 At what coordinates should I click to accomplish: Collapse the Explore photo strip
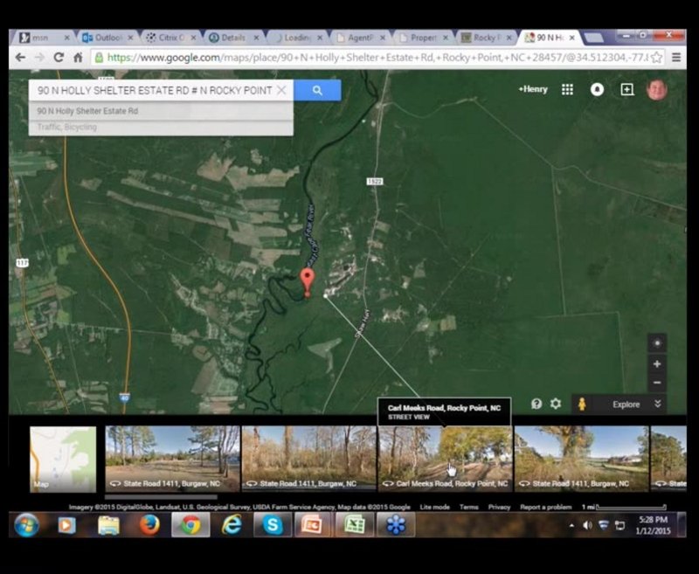click(x=658, y=405)
